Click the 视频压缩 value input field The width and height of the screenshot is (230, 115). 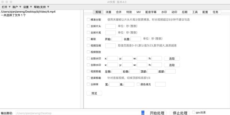click(111, 46)
